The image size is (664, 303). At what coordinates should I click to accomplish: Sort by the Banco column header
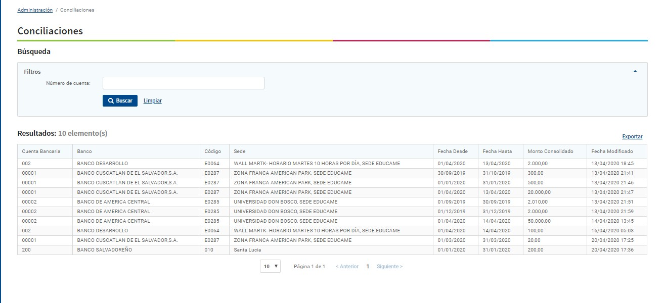coord(84,151)
